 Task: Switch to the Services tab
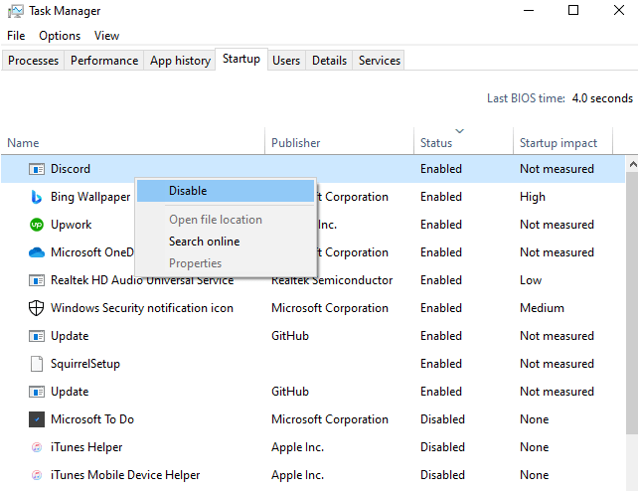click(379, 61)
